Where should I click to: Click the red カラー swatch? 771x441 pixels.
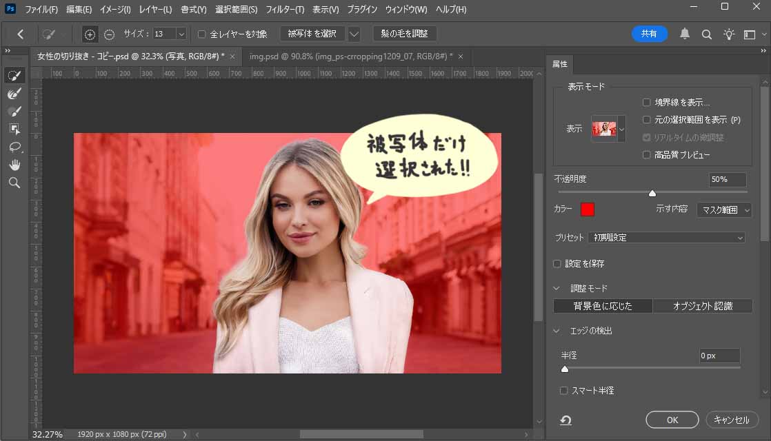(x=587, y=209)
